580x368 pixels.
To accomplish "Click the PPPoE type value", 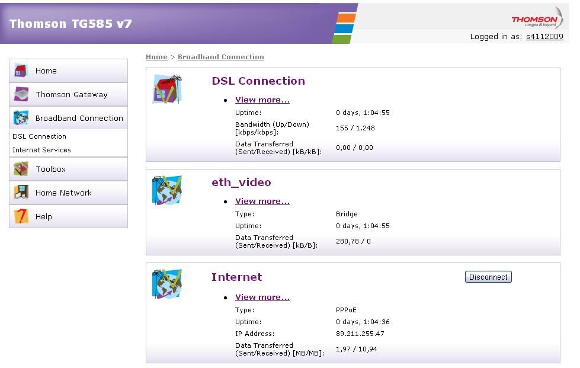I will click(x=346, y=310).
